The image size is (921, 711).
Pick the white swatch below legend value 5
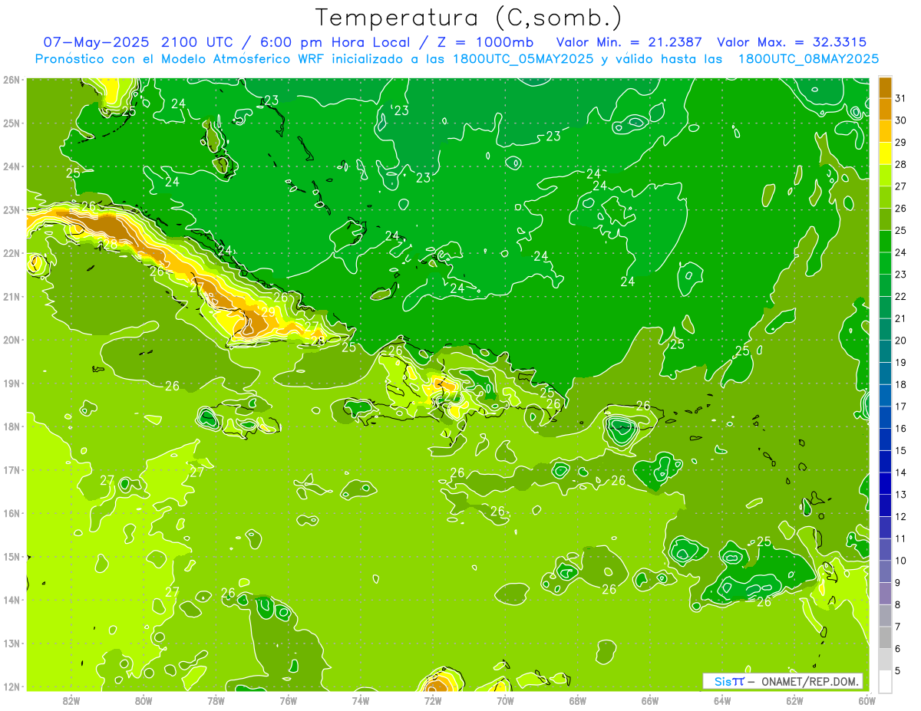point(885,681)
